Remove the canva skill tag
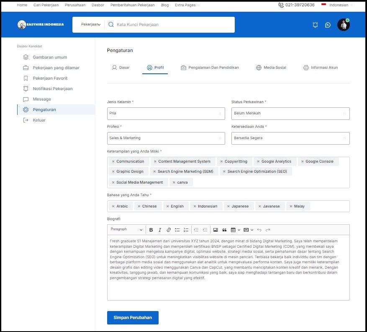The width and height of the screenshot is (367, 332). click(x=174, y=182)
